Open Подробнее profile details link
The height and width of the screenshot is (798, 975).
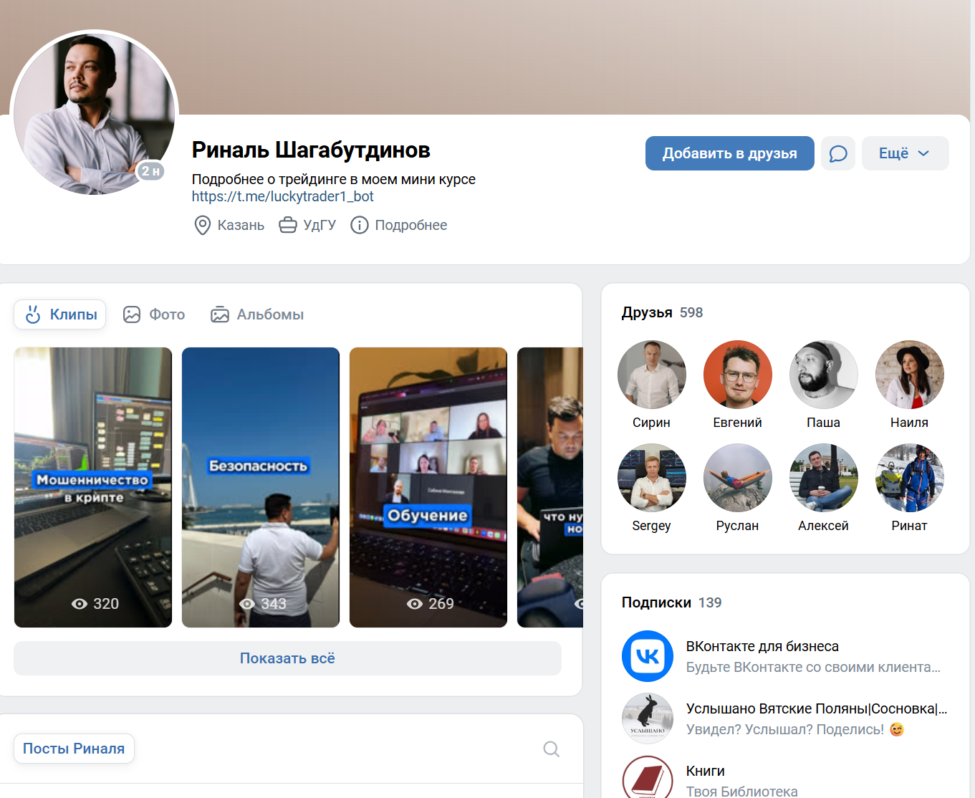pos(411,225)
